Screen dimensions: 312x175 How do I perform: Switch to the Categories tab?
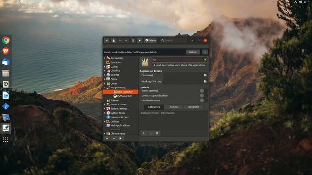point(154,107)
